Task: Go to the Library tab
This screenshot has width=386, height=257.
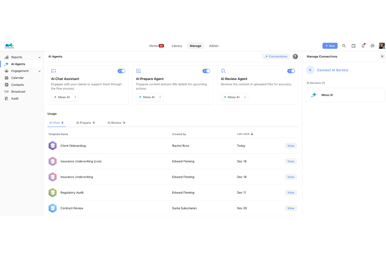Action: [177, 46]
